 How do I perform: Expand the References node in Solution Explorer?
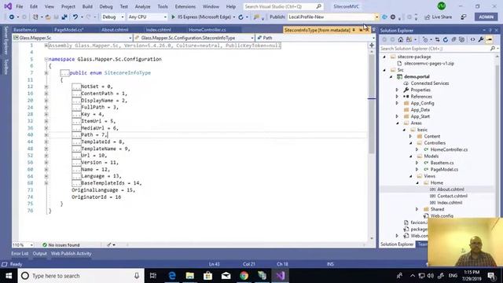click(397, 97)
